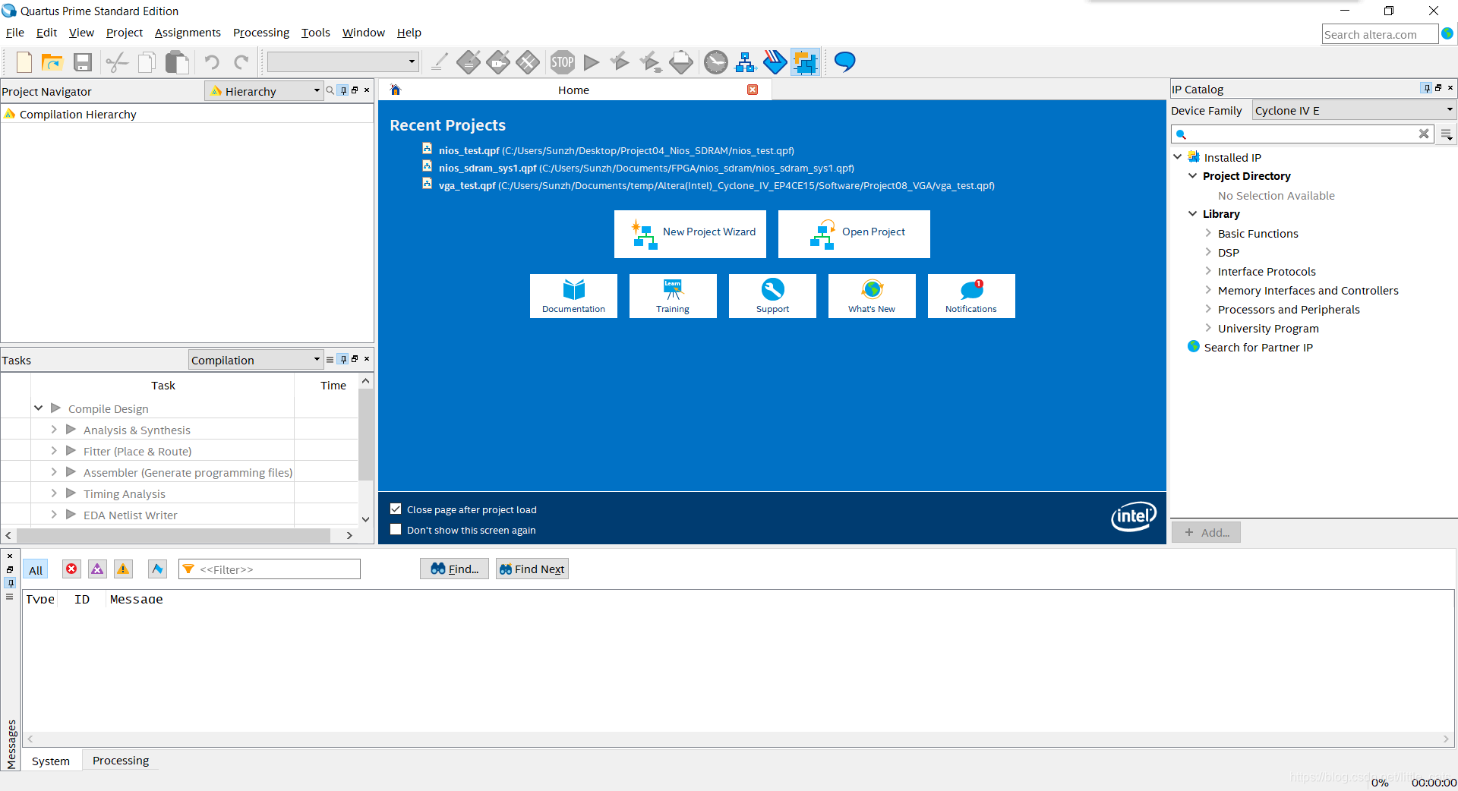Click the messages Filter input field

click(270, 569)
